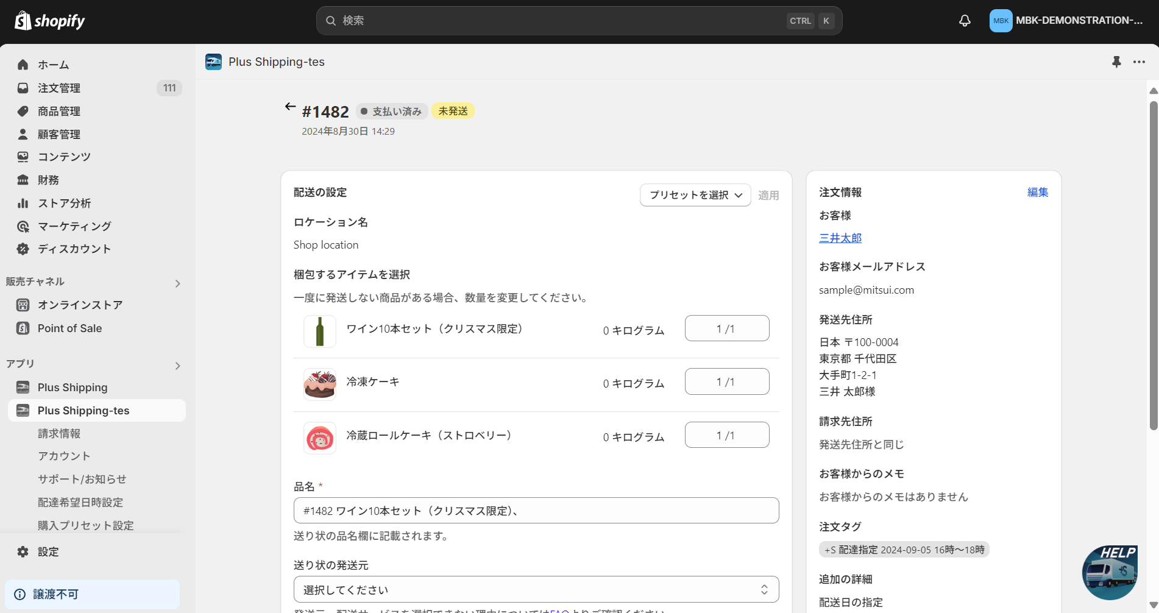
Task: Click the ディスカウント badge icon
Action: click(x=23, y=249)
